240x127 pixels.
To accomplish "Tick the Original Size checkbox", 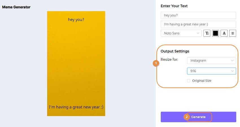I will point(189,81).
